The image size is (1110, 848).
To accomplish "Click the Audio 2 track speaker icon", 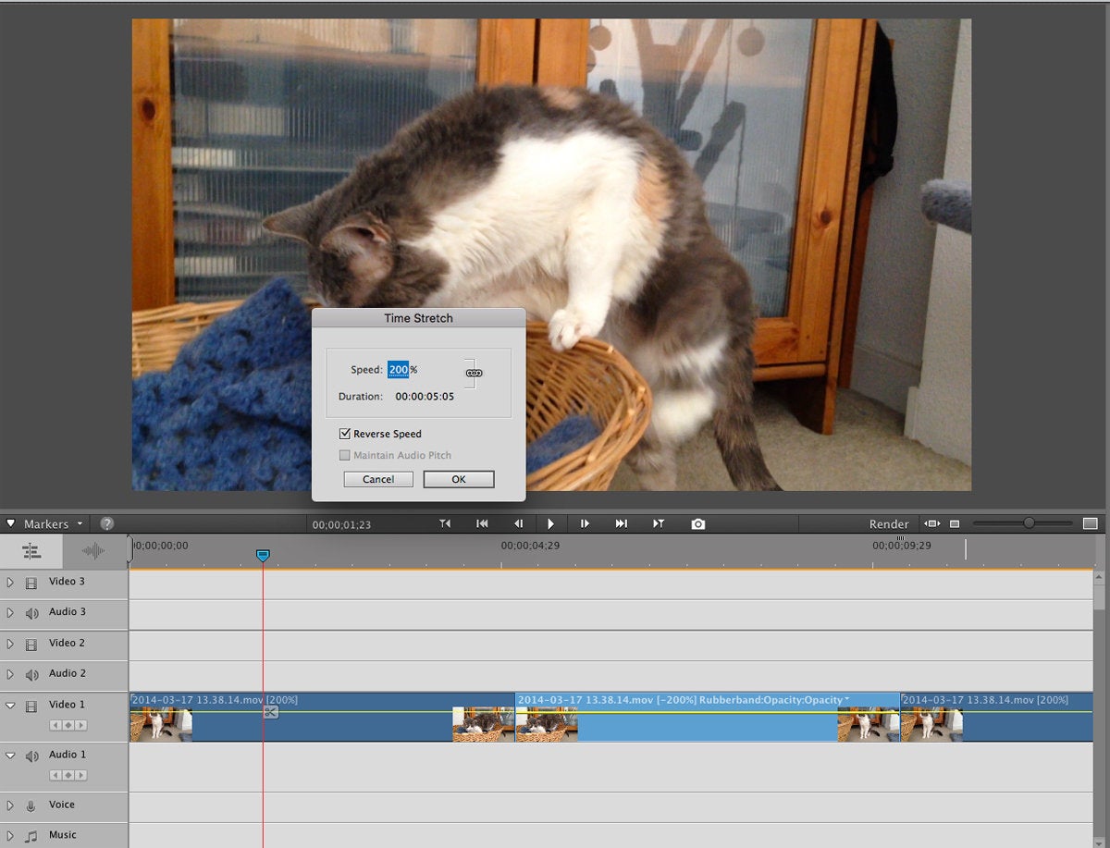I will tap(31, 675).
